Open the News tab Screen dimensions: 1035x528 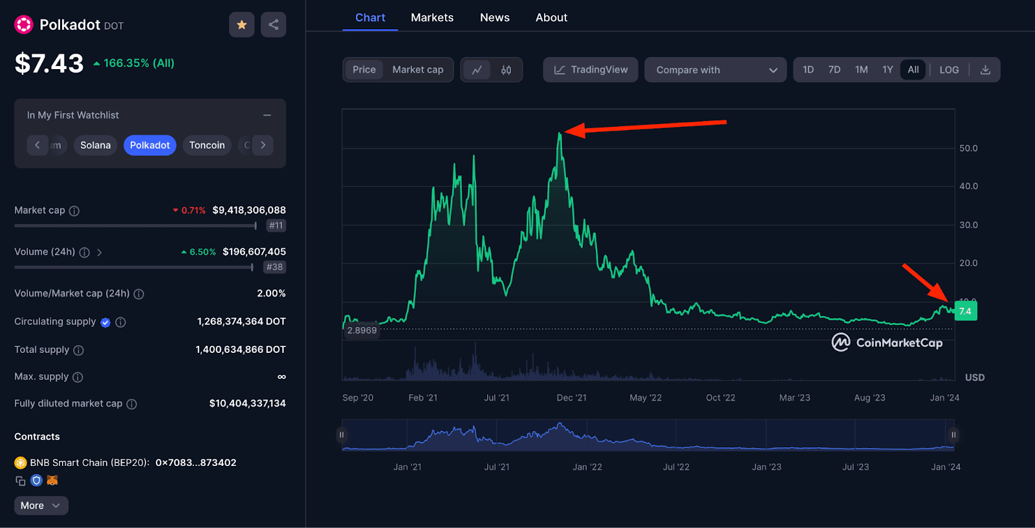click(495, 17)
